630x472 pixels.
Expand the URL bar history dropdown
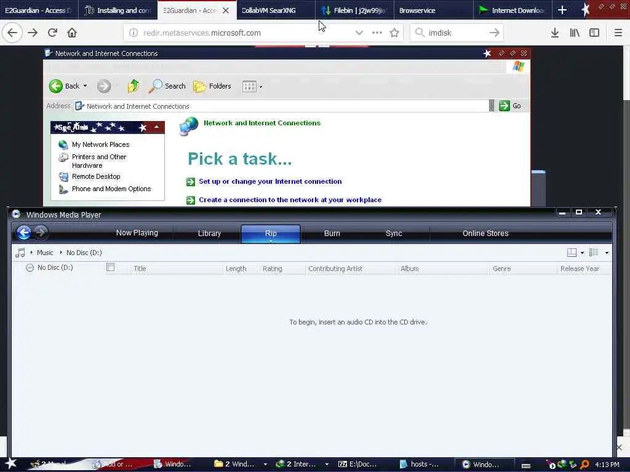click(359, 33)
